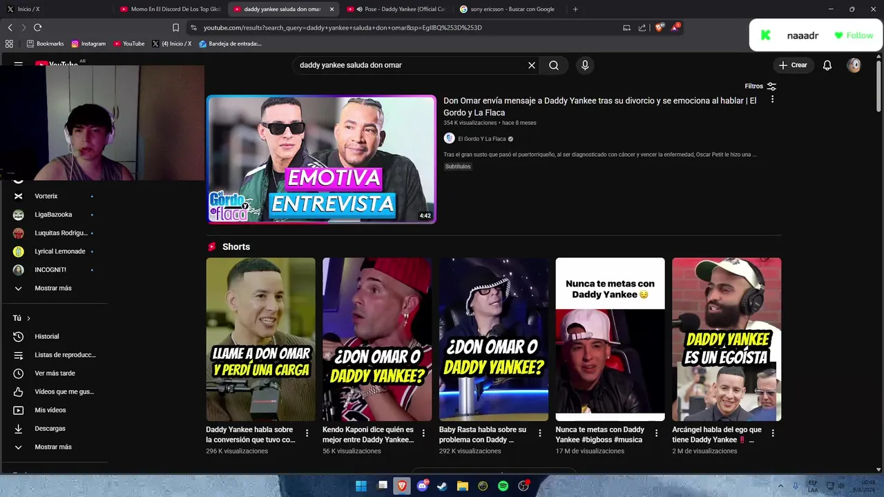Expand the subscriptions list with Mostrar más
Viewport: 884px width, 497px height.
53,289
